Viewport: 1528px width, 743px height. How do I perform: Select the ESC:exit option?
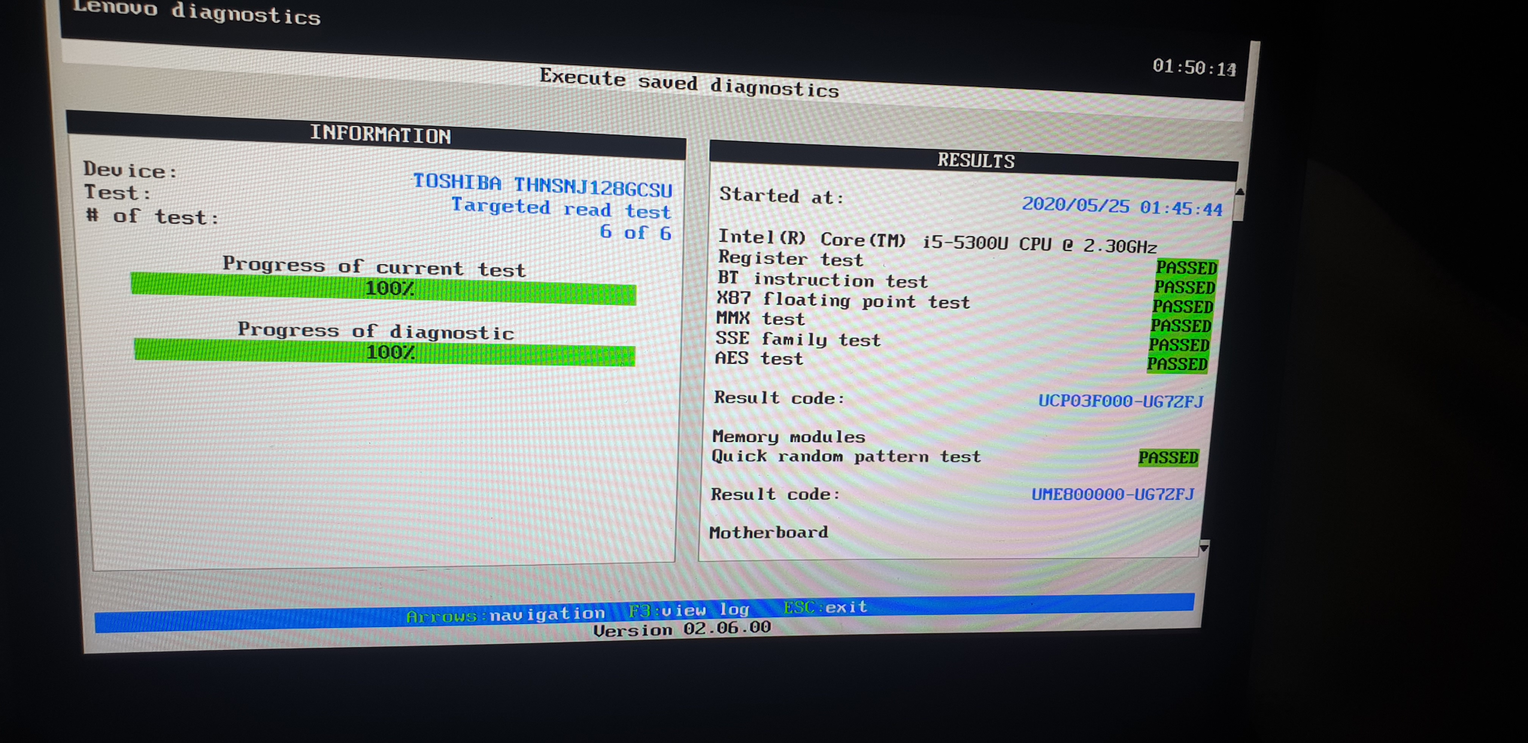coord(825,607)
